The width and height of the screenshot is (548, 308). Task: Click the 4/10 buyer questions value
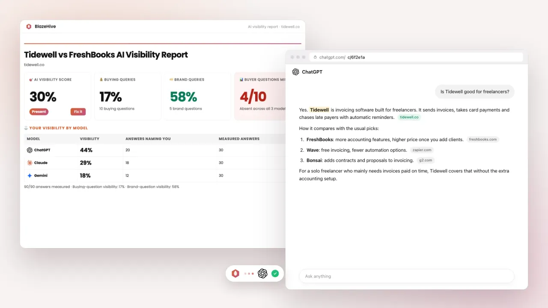[253, 97]
